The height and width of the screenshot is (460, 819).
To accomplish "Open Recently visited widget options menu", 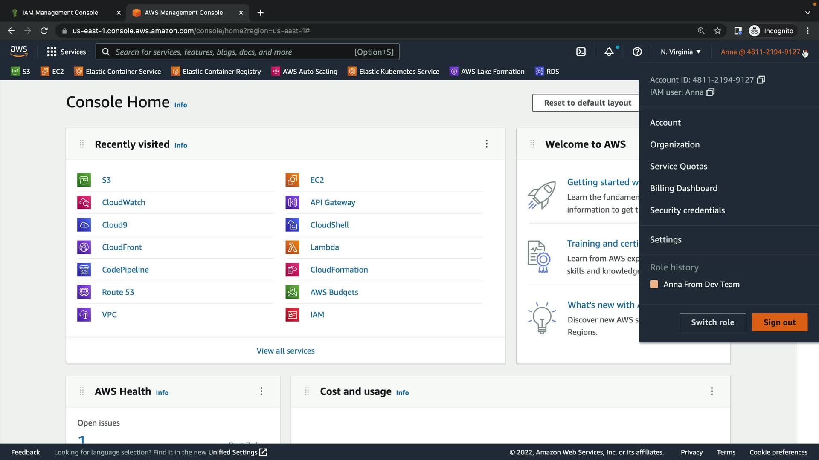I will pos(486,144).
